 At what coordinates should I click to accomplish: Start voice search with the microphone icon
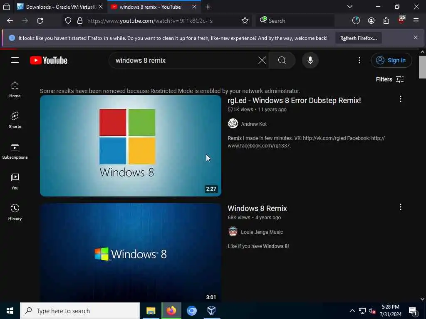(310, 60)
